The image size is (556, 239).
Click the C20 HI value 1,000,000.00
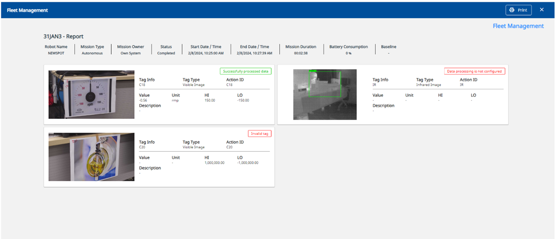[x=215, y=163]
